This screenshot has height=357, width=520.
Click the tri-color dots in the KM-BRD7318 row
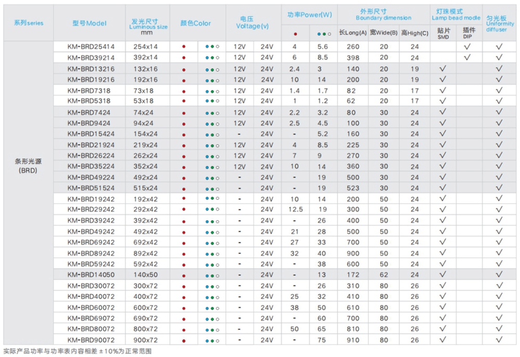click(212, 90)
